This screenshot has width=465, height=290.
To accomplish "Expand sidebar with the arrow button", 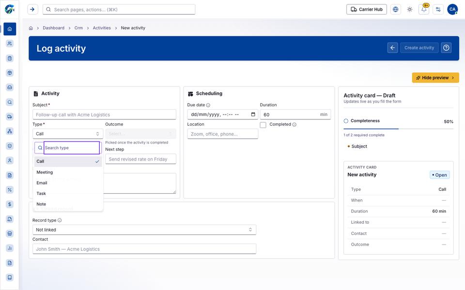I will 32,10.
